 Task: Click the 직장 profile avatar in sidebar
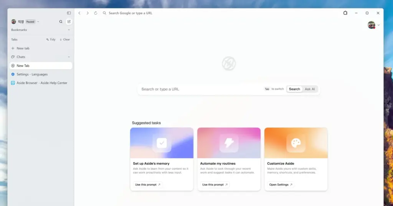[x=13, y=22]
